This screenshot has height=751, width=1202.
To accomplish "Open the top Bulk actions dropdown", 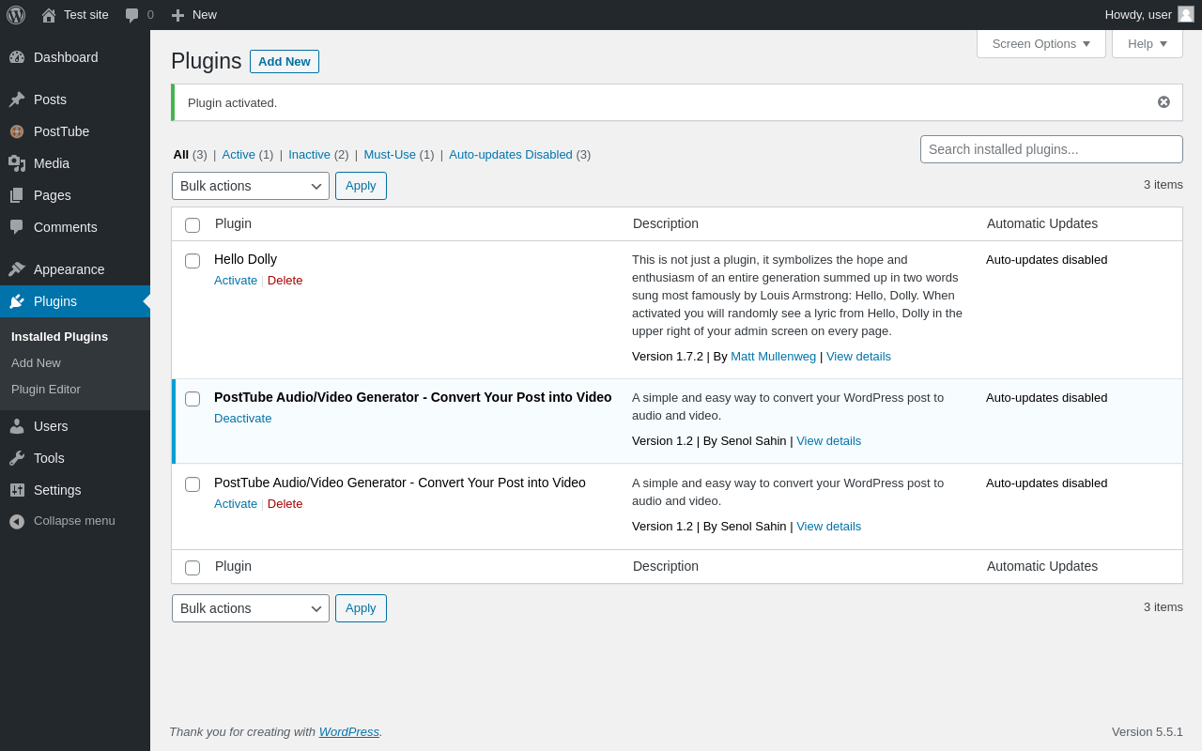I will (x=251, y=186).
